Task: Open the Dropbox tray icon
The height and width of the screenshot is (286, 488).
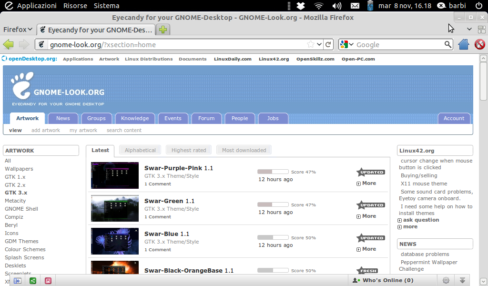Action: 301,6
